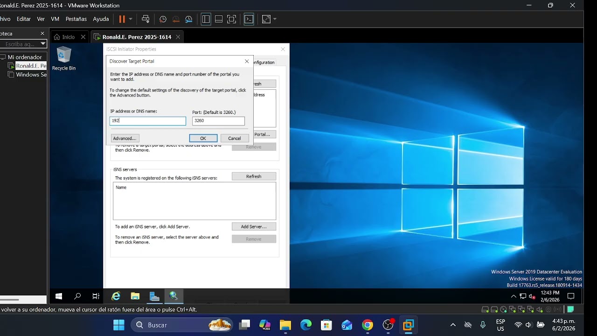Open the snapshot manager wrench-clock icon
This screenshot has width=597, height=336.
188,19
